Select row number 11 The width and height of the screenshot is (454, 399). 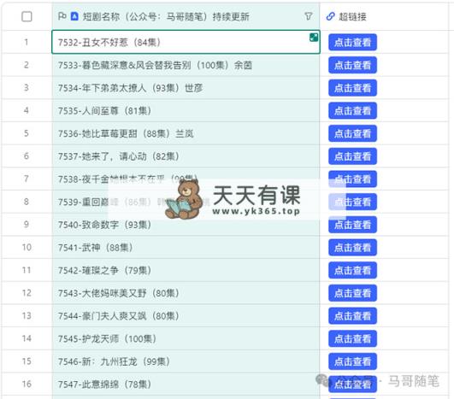coord(27,270)
